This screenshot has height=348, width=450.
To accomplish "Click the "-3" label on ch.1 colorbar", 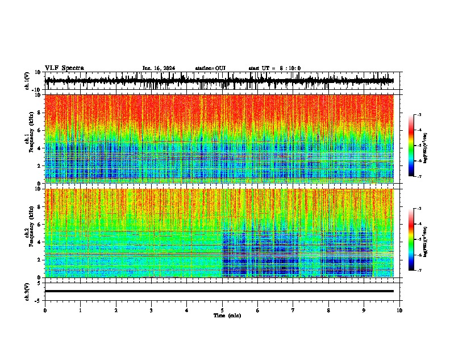I will (419, 114).
